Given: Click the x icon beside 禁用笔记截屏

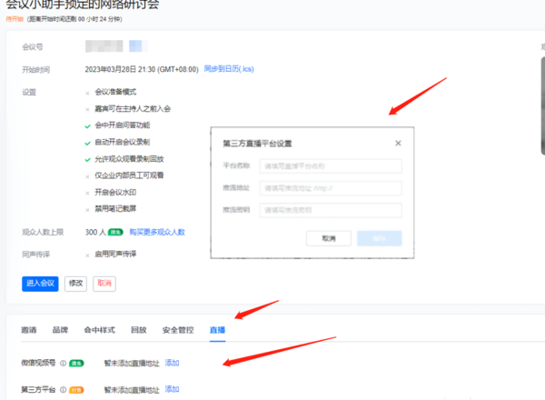Looking at the screenshot, I should click(87, 210).
